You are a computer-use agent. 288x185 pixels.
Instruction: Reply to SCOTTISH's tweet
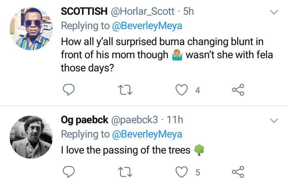click(70, 90)
